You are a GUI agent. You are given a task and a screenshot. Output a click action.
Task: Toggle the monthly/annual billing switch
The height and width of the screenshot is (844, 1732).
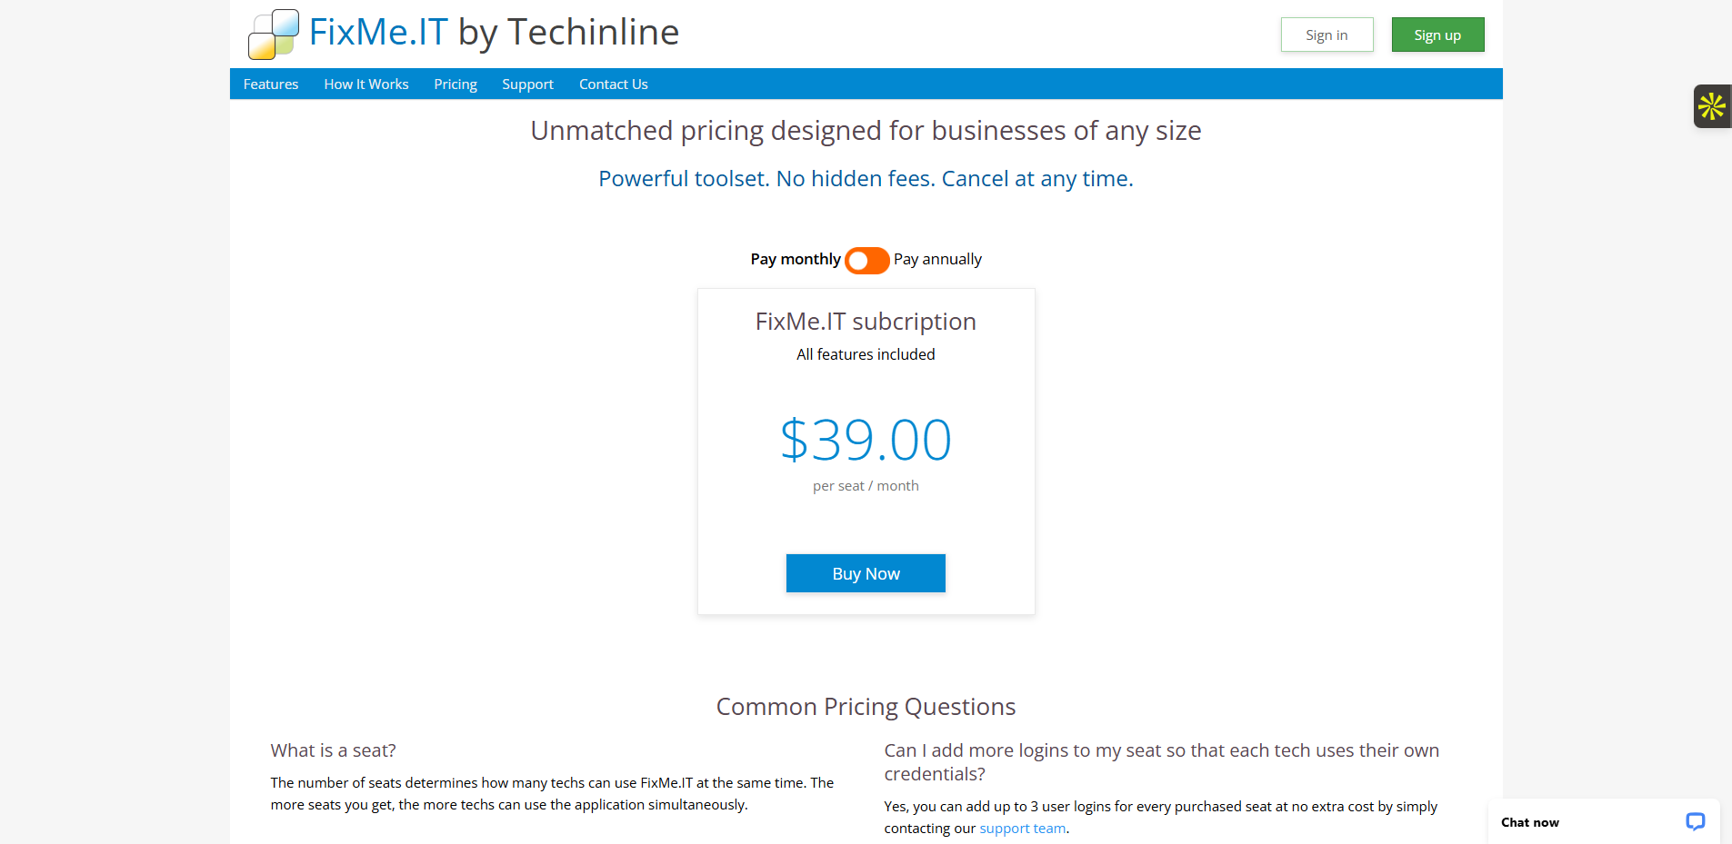pyautogui.click(x=866, y=260)
